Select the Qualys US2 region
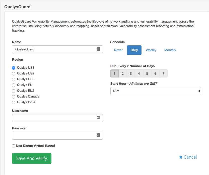Screen dimensions: 209x175 pyautogui.click(x=14, y=73)
